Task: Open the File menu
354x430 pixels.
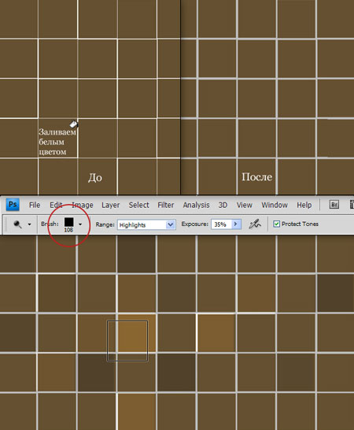Action: [35, 205]
